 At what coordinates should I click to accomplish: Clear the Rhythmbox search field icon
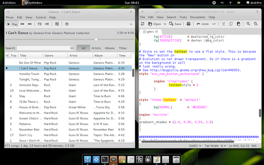pos(71,48)
